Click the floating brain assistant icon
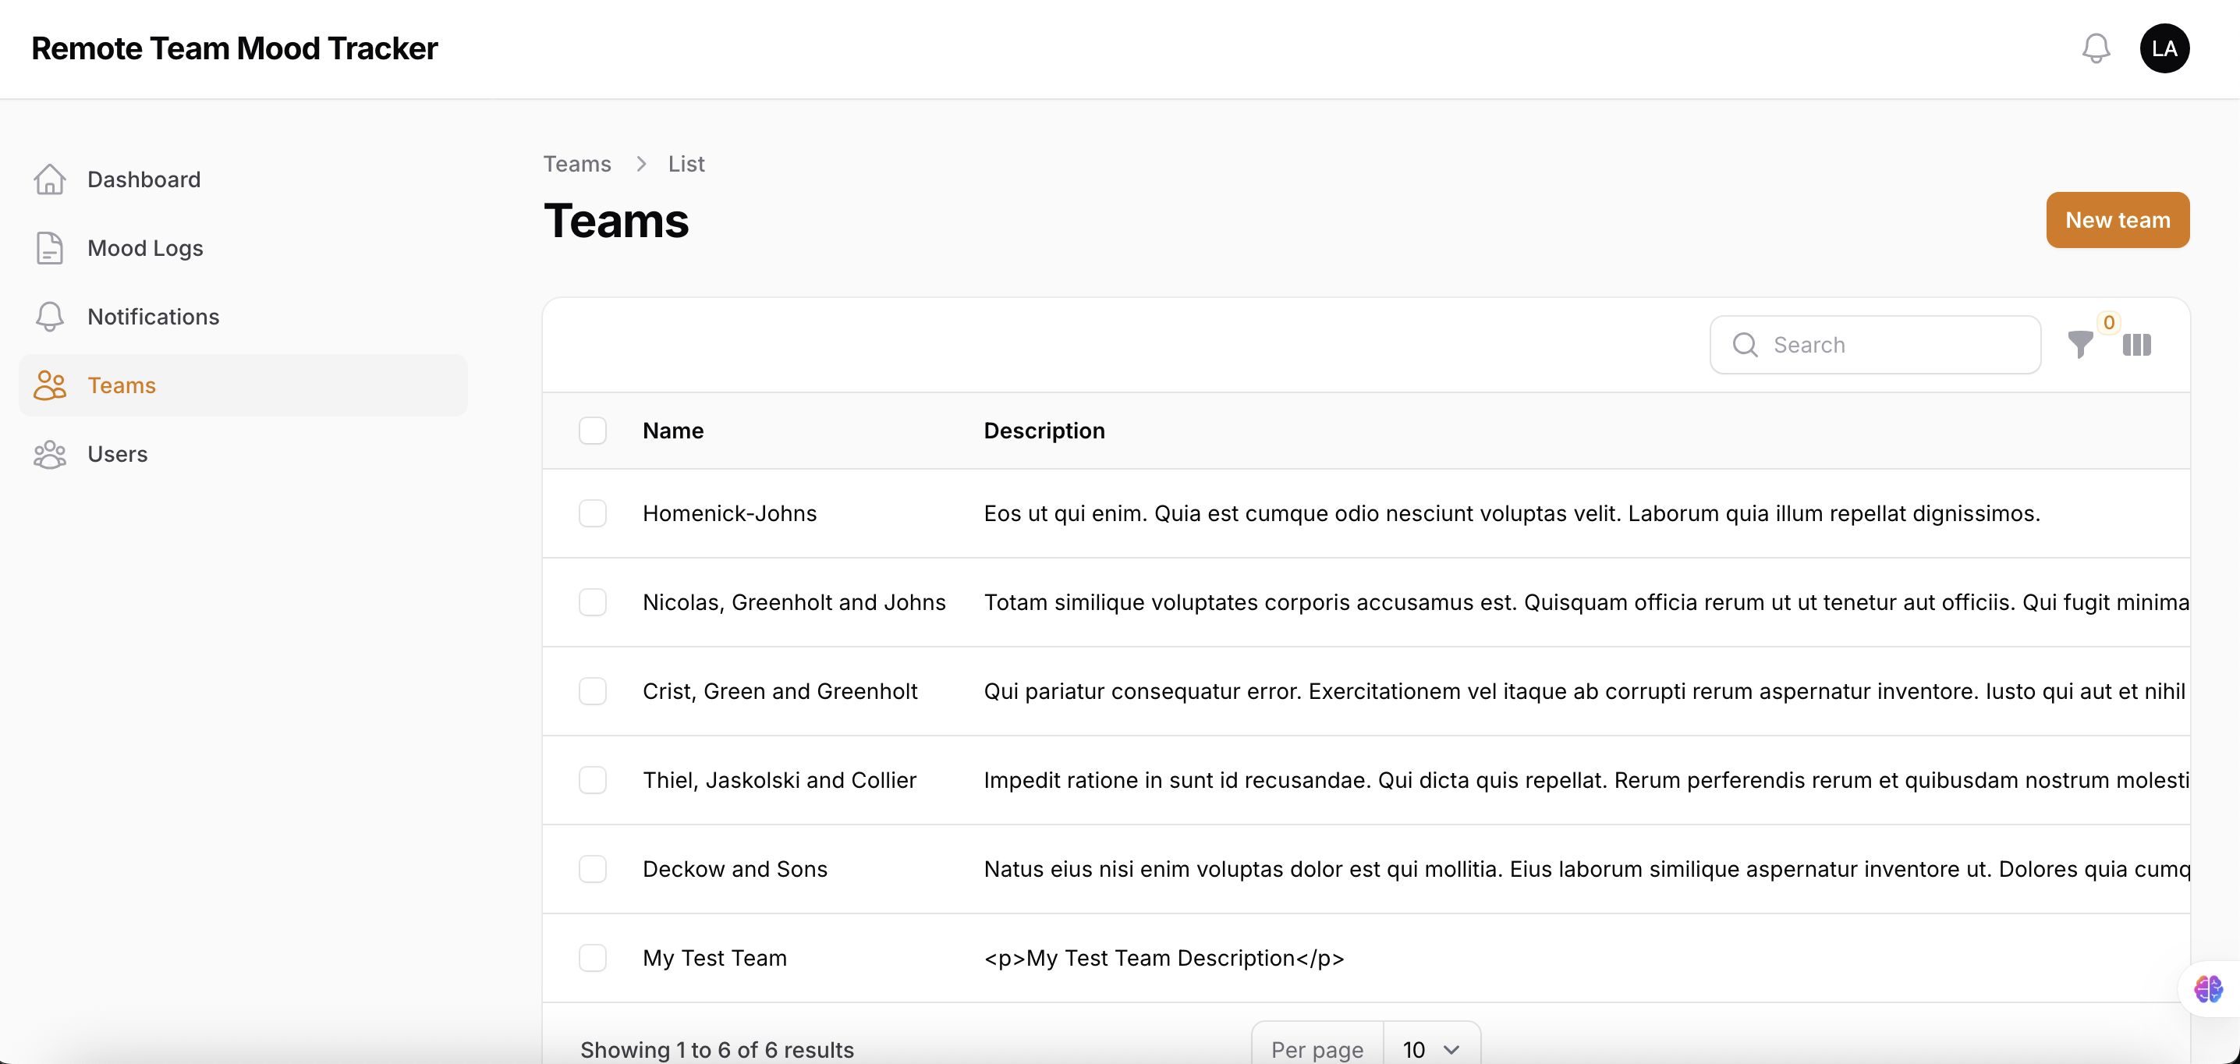 click(x=2208, y=989)
